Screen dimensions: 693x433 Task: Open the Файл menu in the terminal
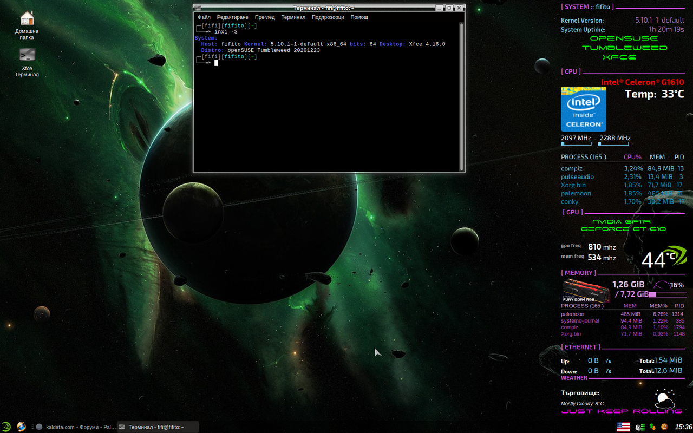point(204,17)
